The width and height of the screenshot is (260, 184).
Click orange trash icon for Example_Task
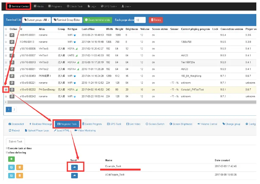pos(19,167)
